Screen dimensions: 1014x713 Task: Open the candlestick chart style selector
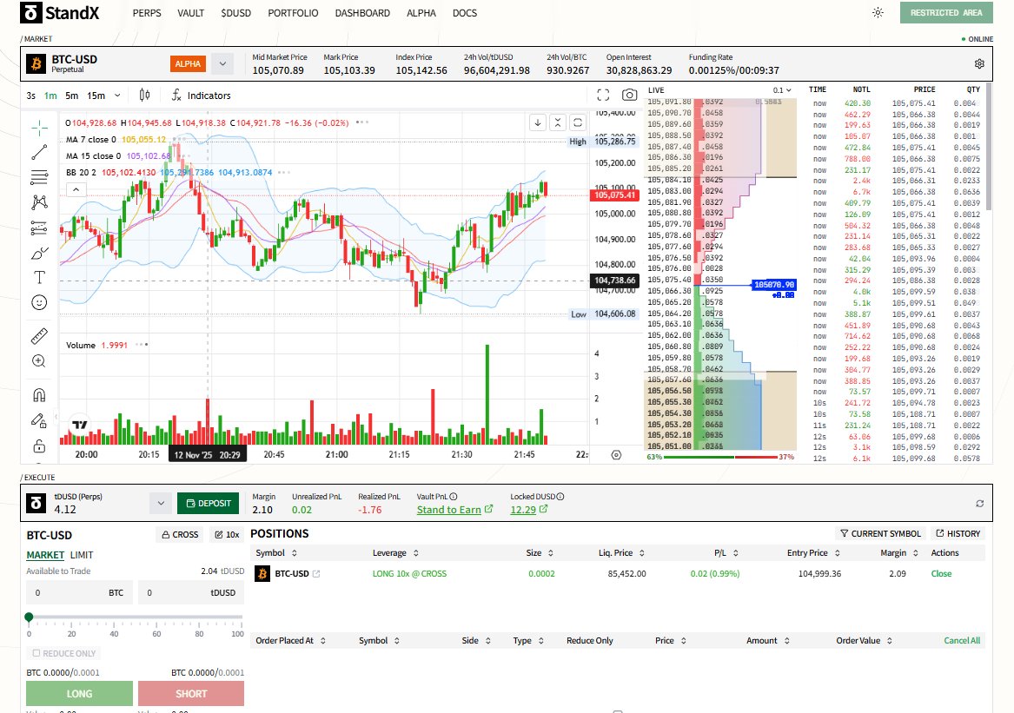145,95
